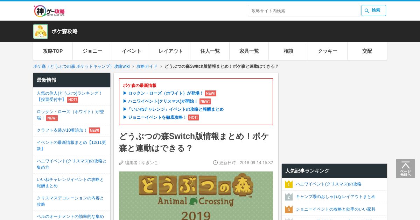Open the ポケ森攻略 header title link
420x220 pixels.
64,31
